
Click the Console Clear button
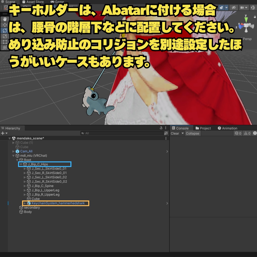pyautogui.click(x=175, y=133)
